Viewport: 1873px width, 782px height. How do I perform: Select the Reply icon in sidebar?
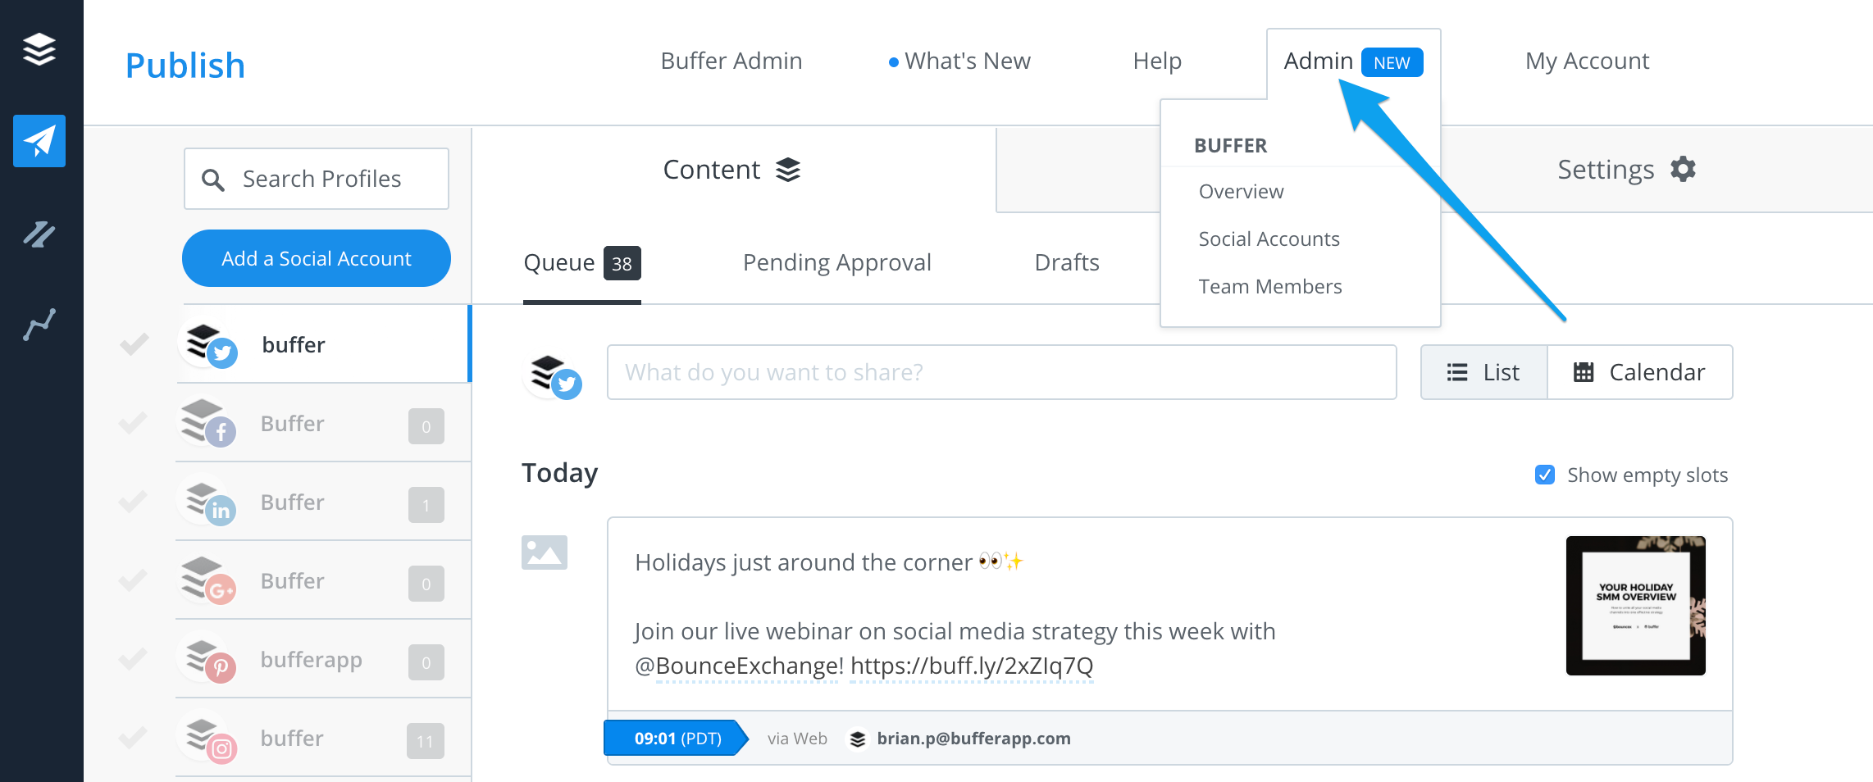pyautogui.click(x=39, y=234)
